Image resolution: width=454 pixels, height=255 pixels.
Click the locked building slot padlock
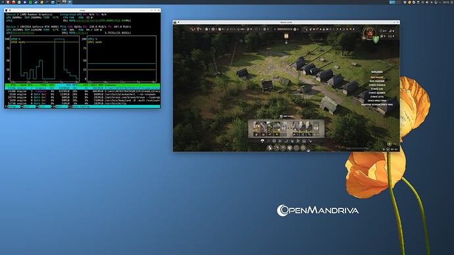pyautogui.click(x=316, y=127)
